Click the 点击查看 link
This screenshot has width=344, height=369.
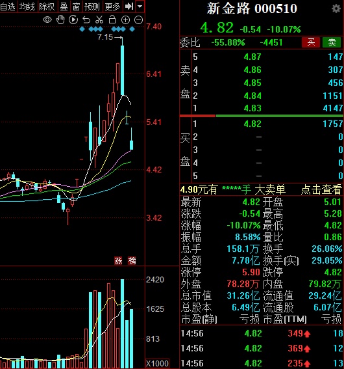(x=321, y=189)
